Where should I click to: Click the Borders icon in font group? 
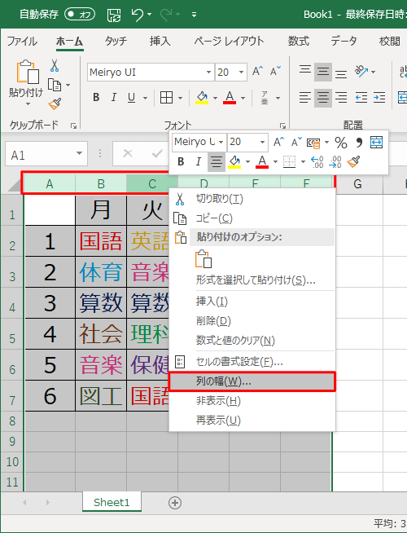coord(166,98)
